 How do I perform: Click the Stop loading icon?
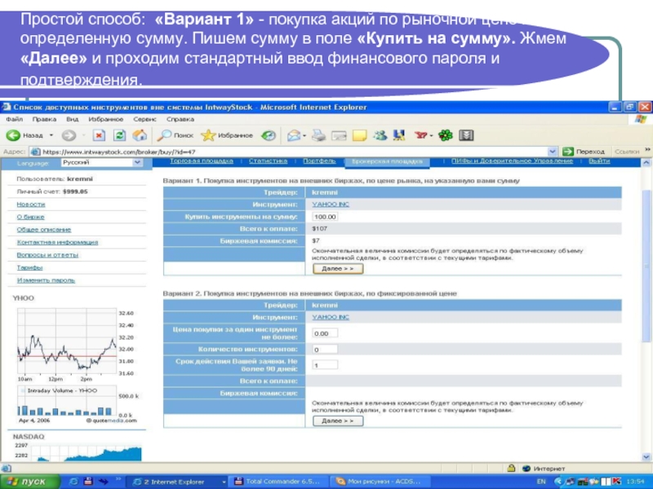(x=99, y=135)
